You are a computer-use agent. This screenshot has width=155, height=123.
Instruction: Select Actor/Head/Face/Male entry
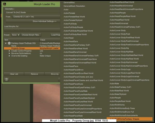click(73, 116)
